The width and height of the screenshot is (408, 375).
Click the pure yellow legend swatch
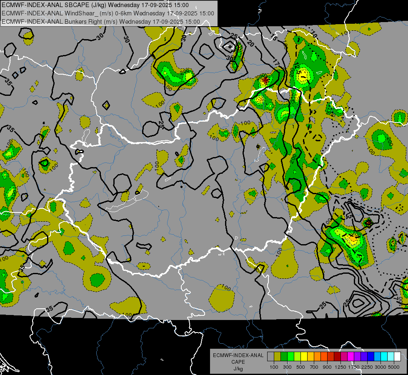[x=304, y=357]
